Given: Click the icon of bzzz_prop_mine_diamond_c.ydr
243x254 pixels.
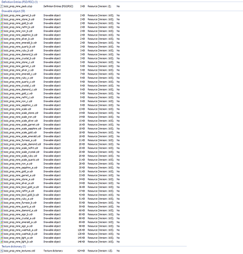Looking at the screenshot, I should (x=2, y=89).
